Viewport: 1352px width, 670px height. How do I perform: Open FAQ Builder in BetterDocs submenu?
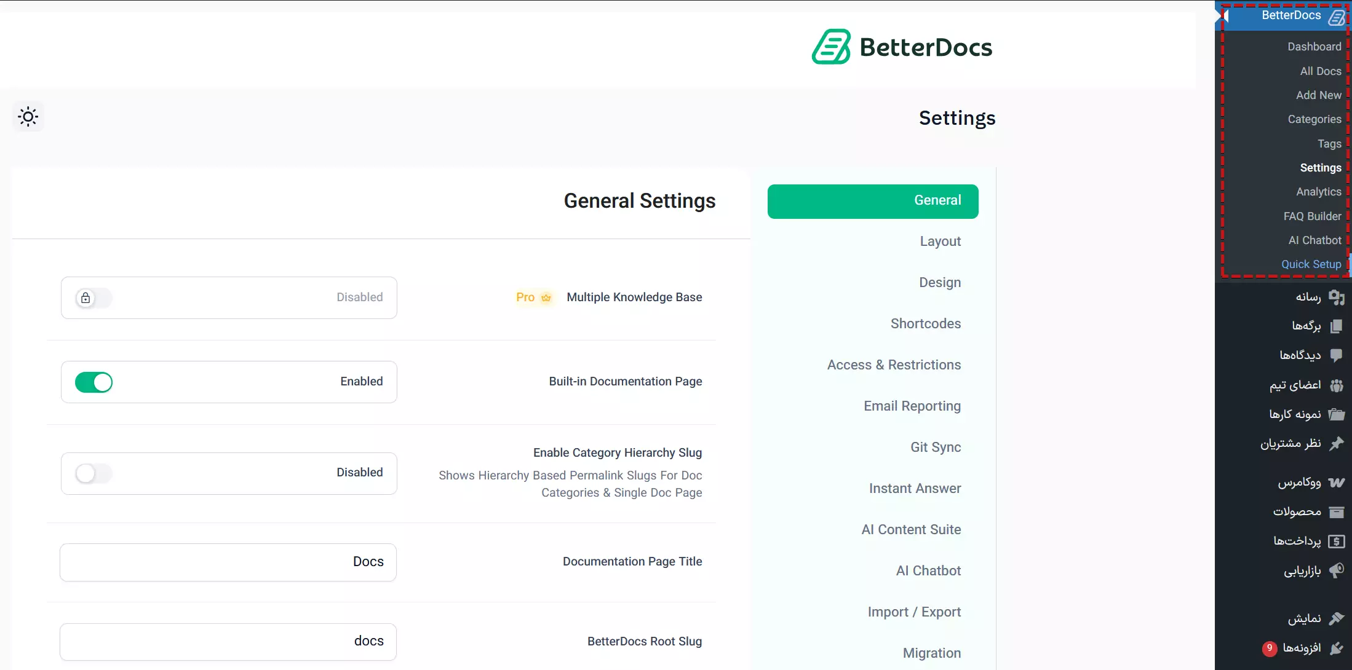tap(1312, 216)
